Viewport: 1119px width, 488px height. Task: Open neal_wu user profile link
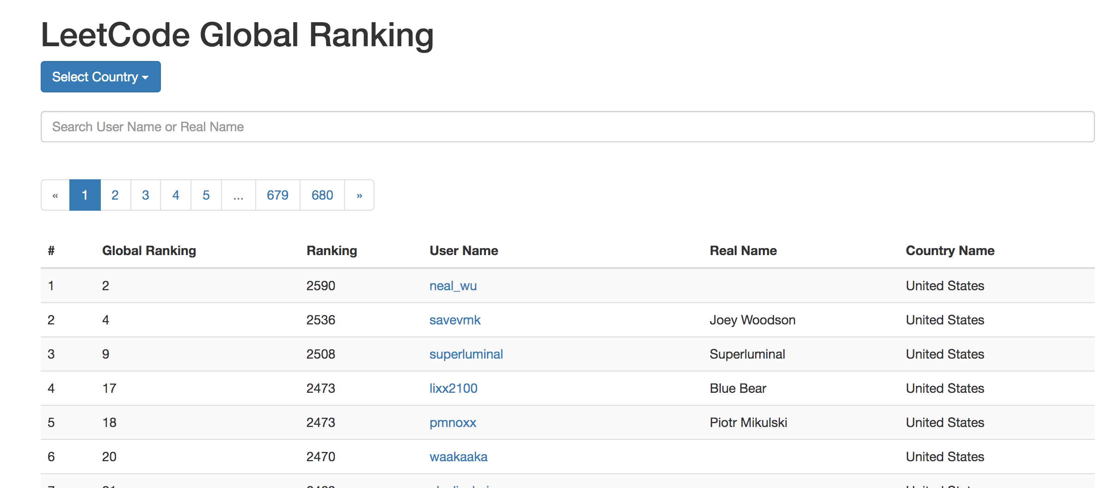[453, 286]
